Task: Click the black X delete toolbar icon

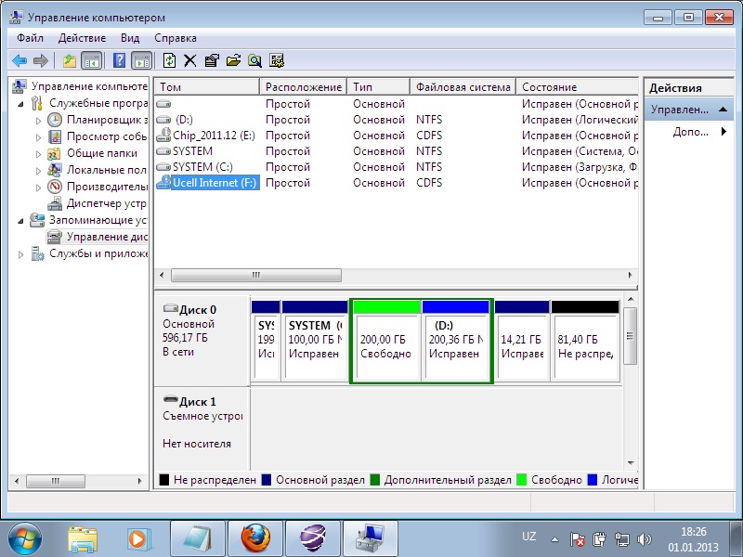Action: (189, 60)
